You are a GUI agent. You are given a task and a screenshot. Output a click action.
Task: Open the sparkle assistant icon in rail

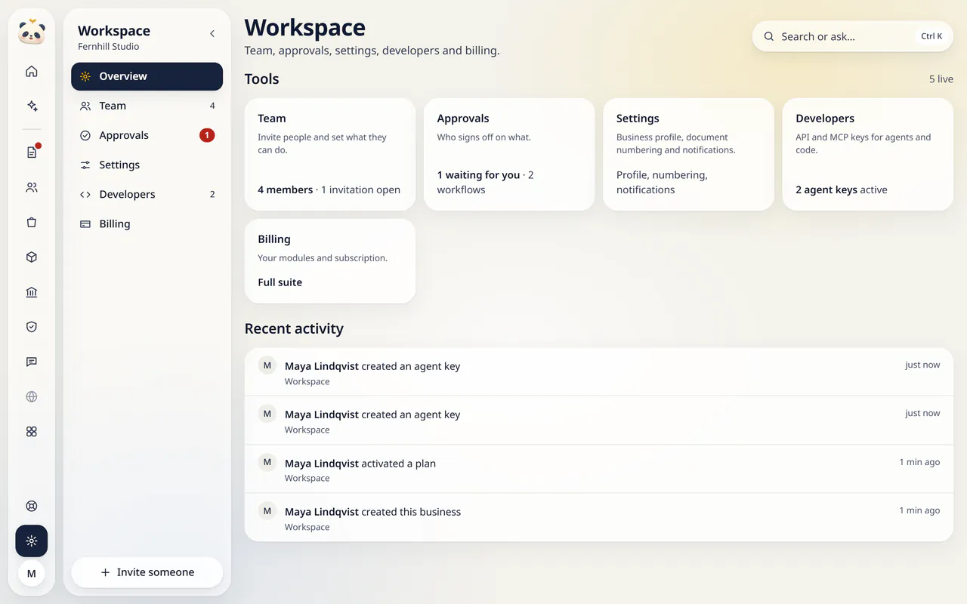coord(32,106)
